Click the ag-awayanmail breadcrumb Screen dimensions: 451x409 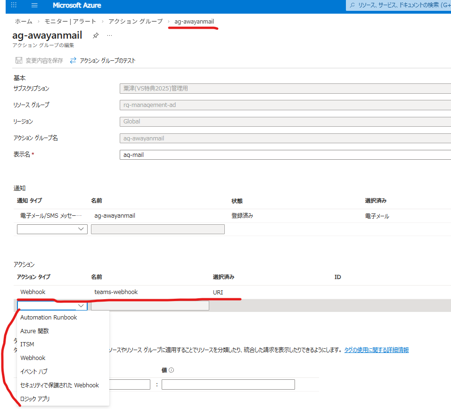click(194, 22)
